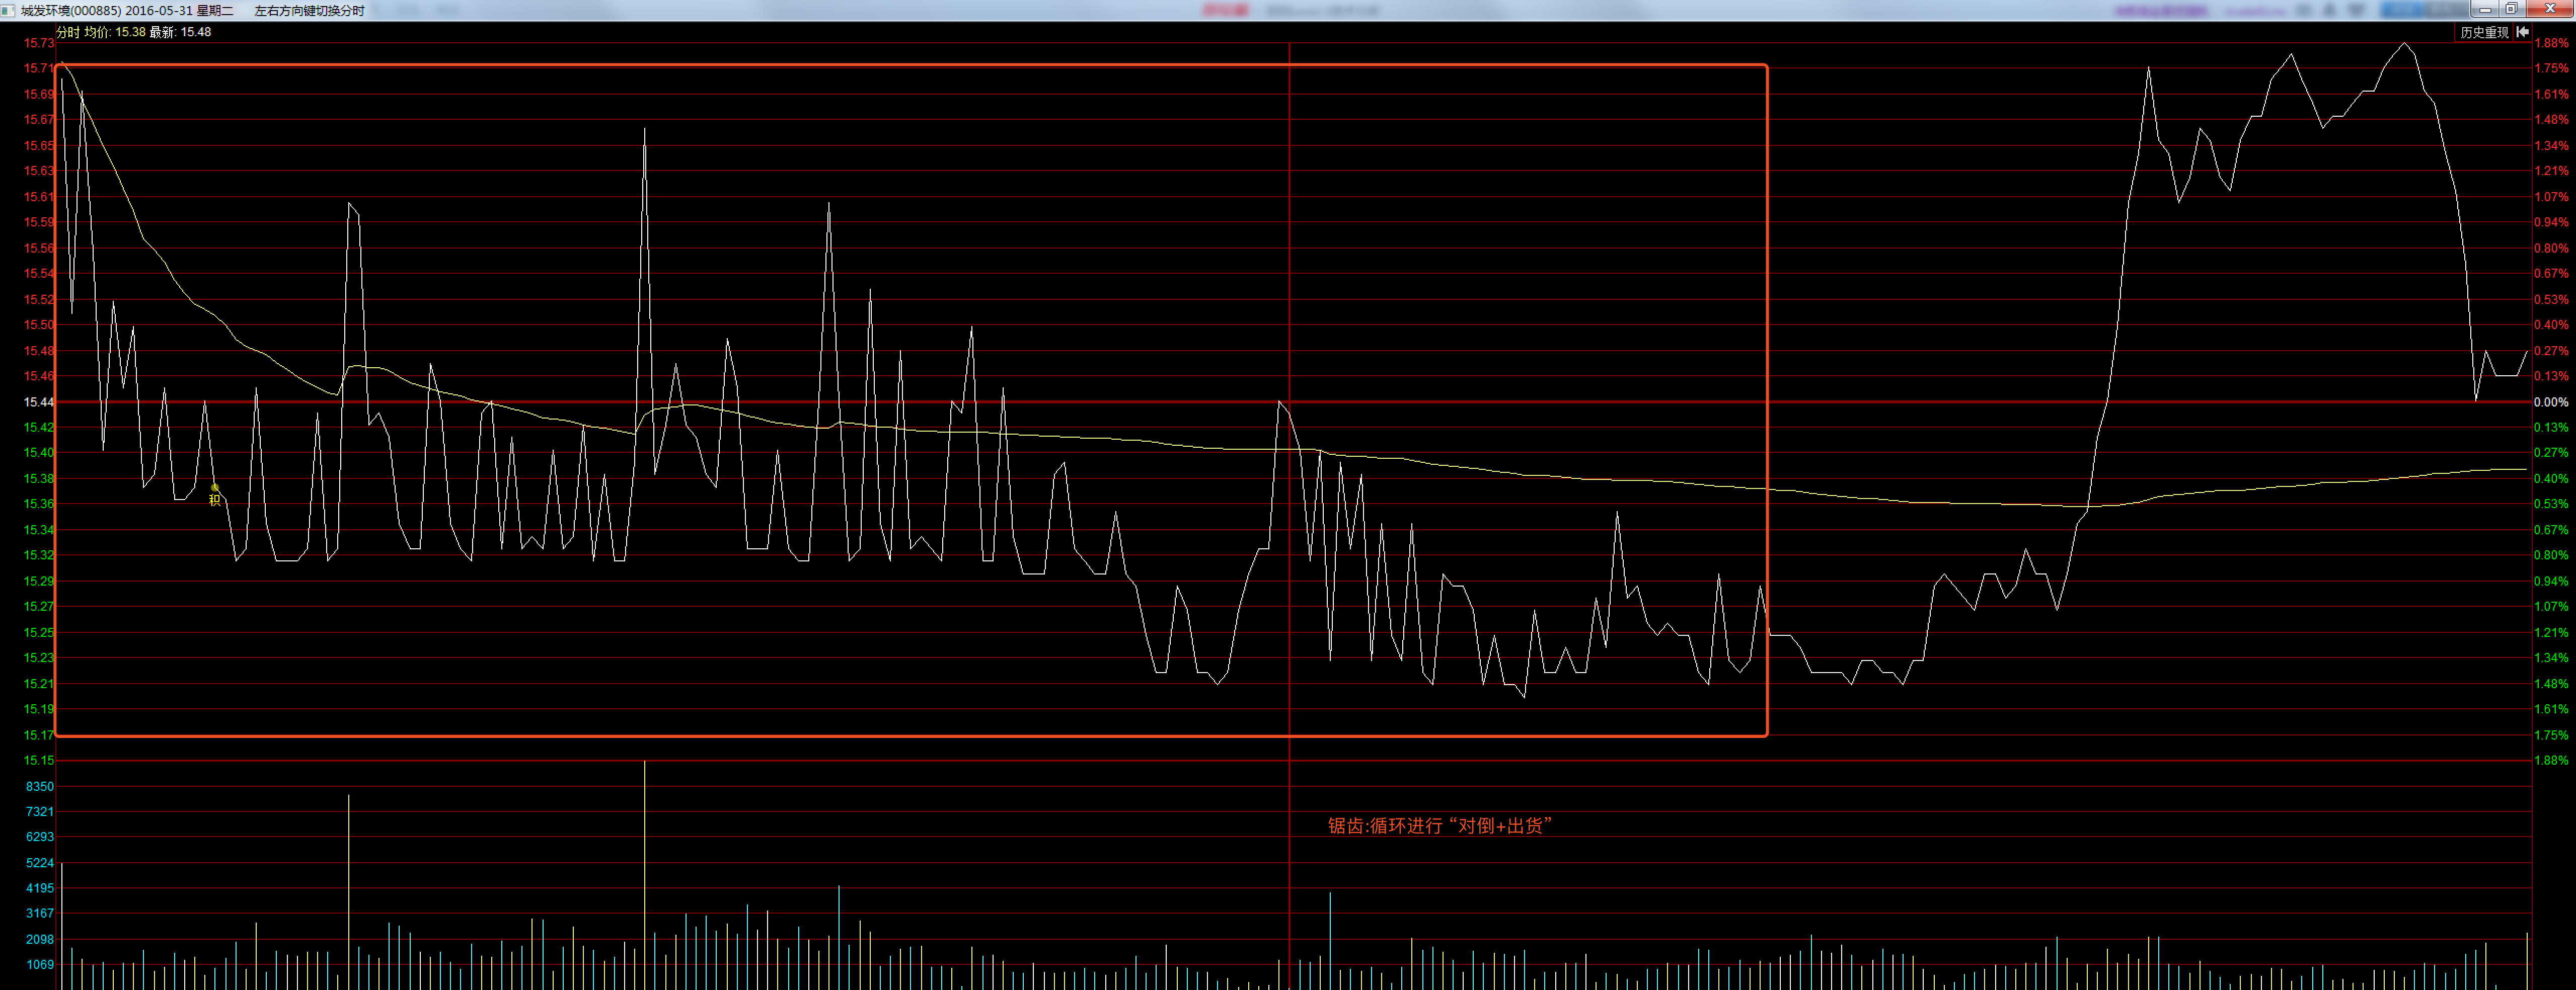The image size is (2576, 990).
Task: Click the 分时 label above the chart
Action: pos(67,32)
